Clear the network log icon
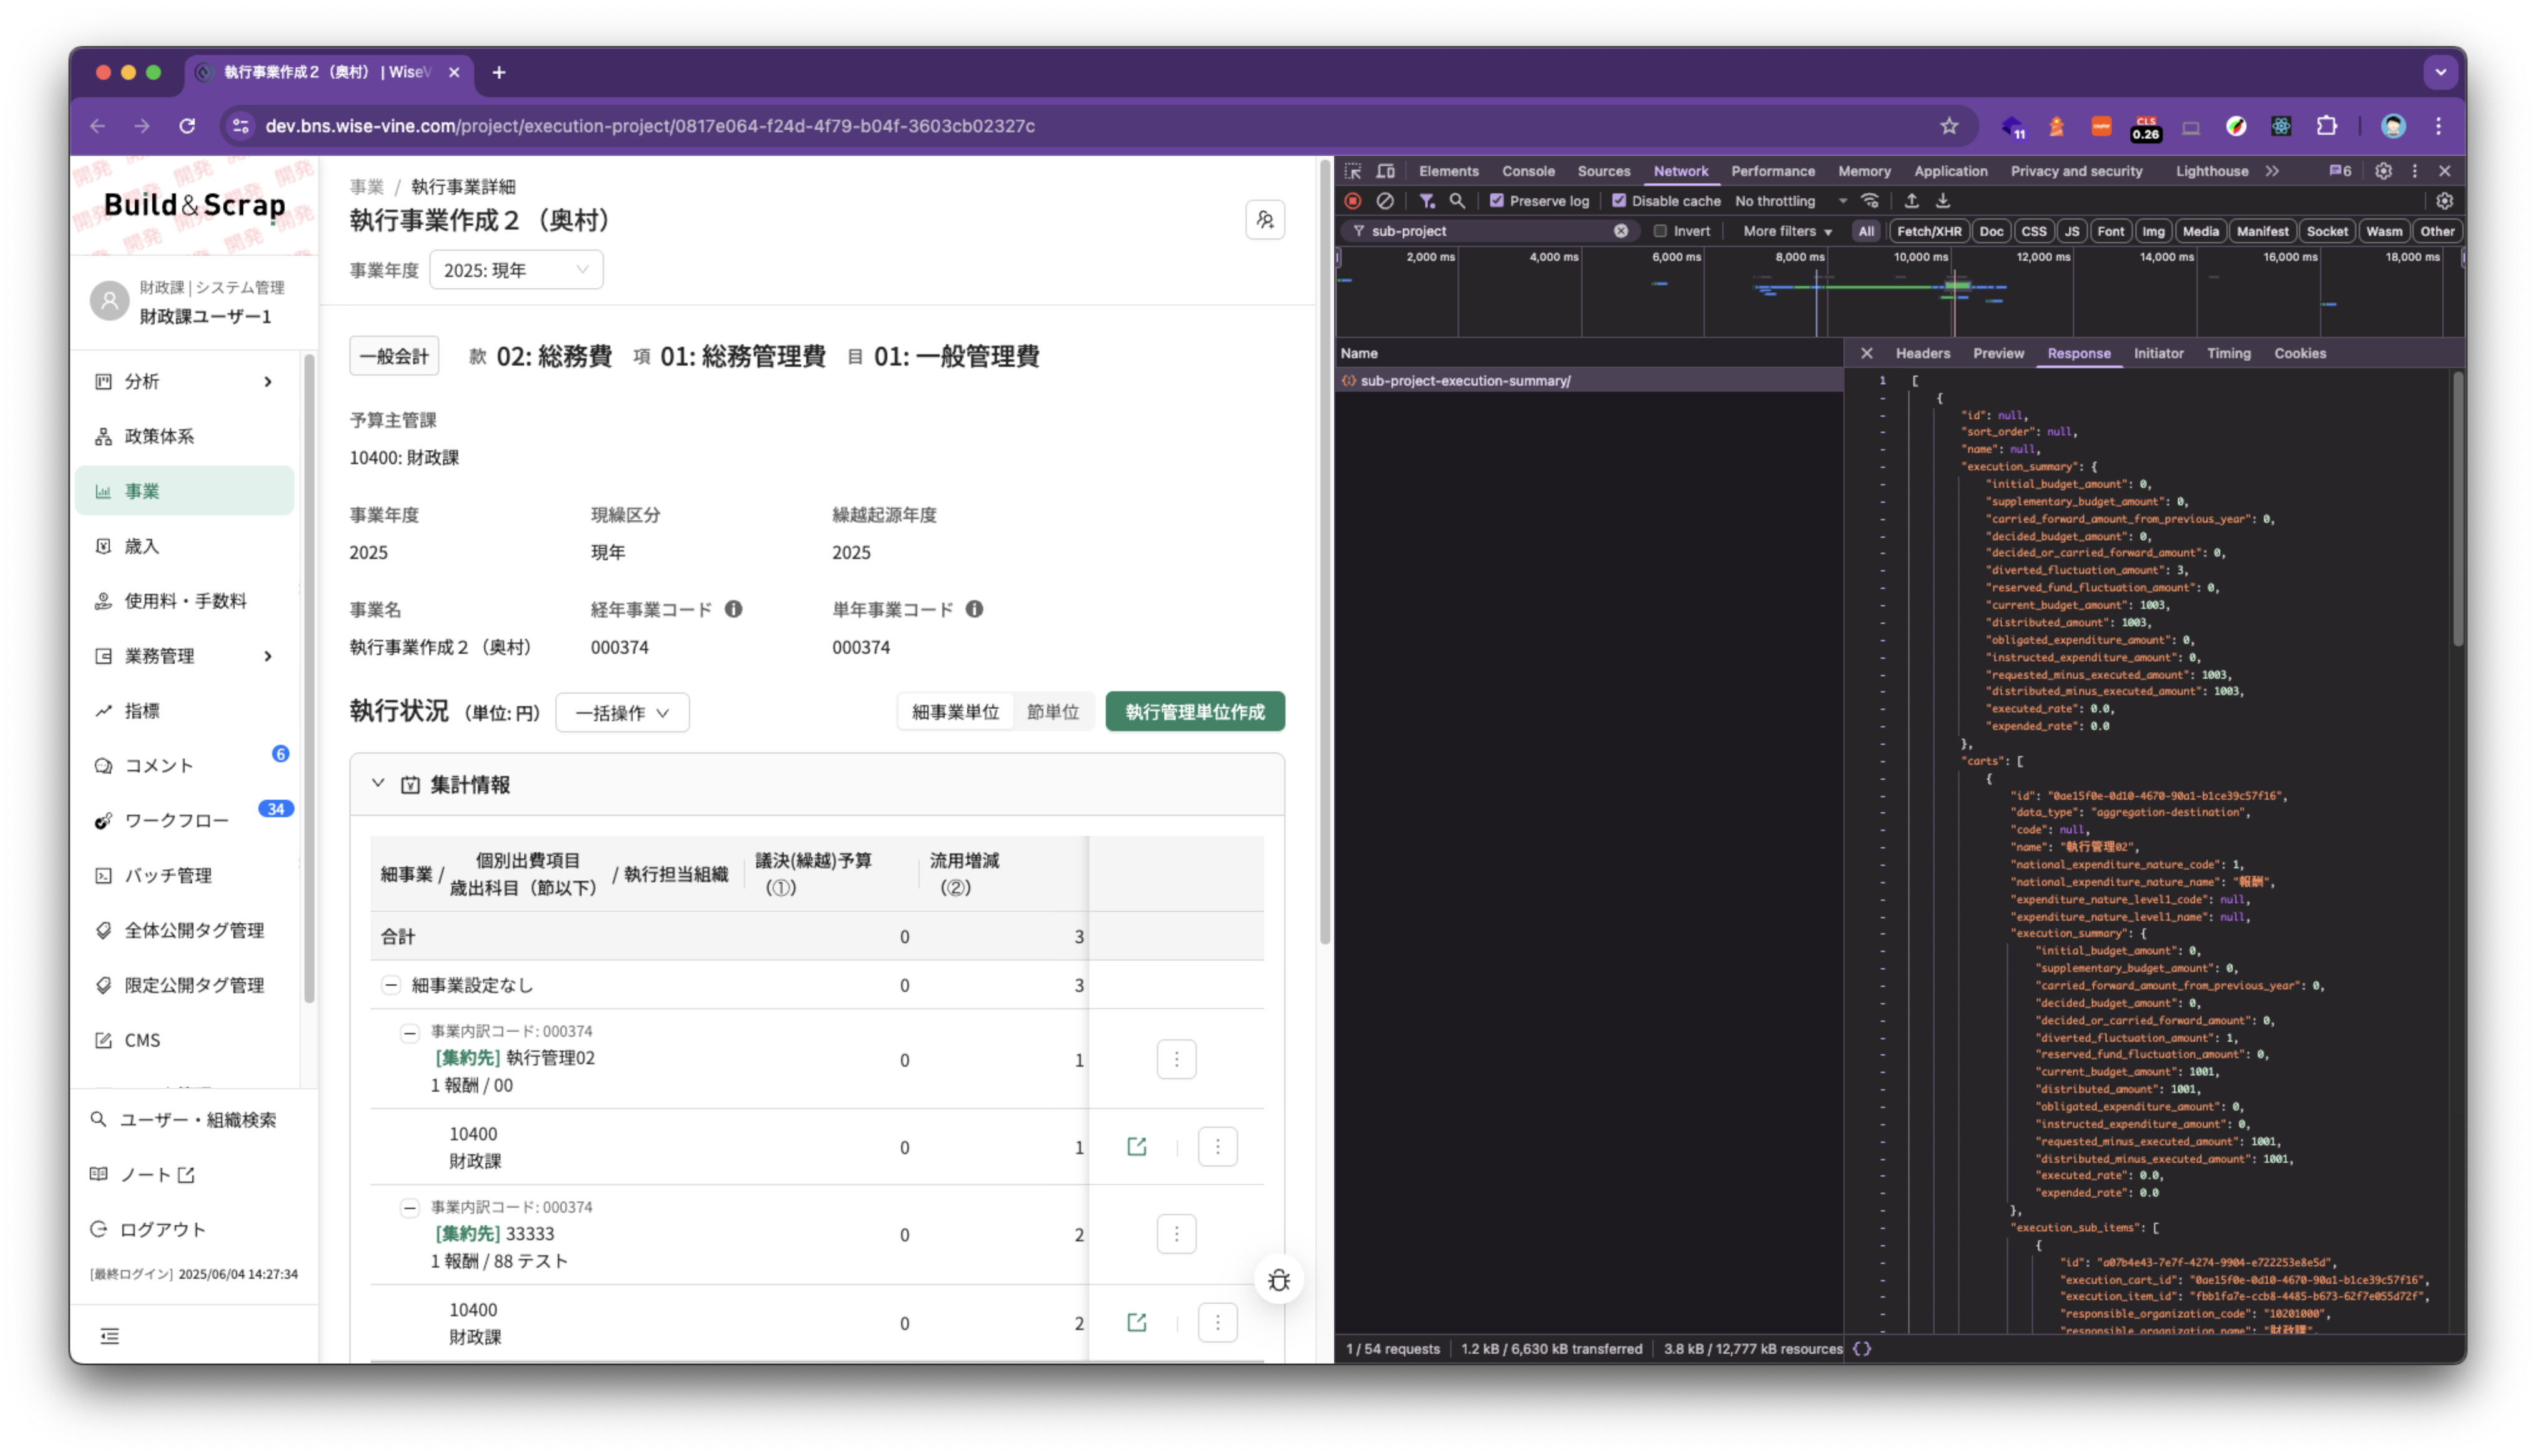 point(1385,201)
